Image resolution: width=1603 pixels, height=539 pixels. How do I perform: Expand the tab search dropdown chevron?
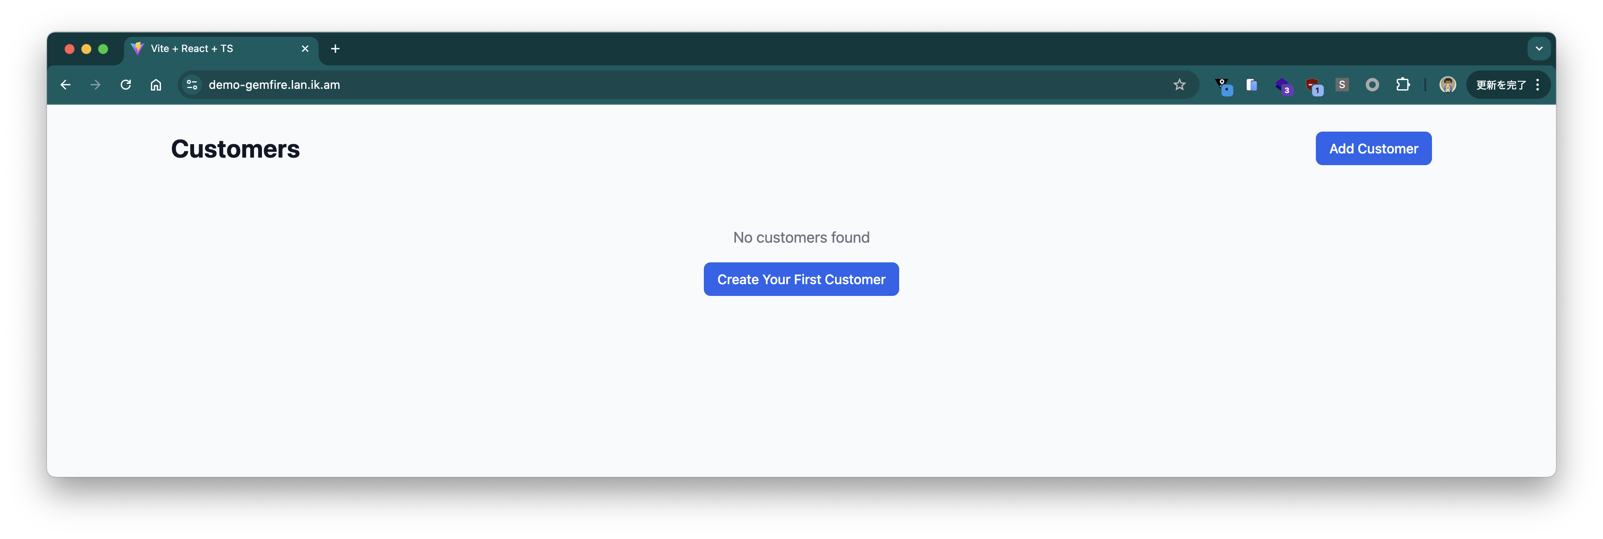point(1539,49)
